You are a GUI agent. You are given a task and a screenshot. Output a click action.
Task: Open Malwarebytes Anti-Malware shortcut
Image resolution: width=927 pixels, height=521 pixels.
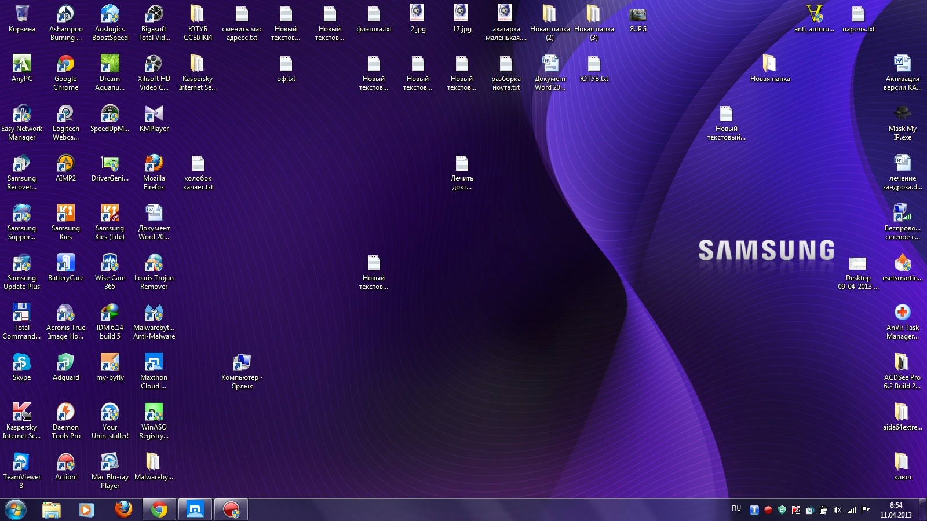pyautogui.click(x=154, y=321)
